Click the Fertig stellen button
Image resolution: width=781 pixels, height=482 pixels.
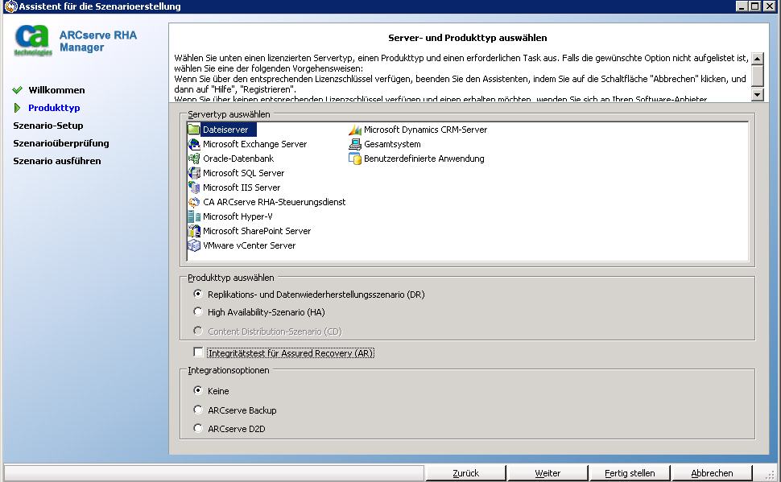click(x=630, y=473)
